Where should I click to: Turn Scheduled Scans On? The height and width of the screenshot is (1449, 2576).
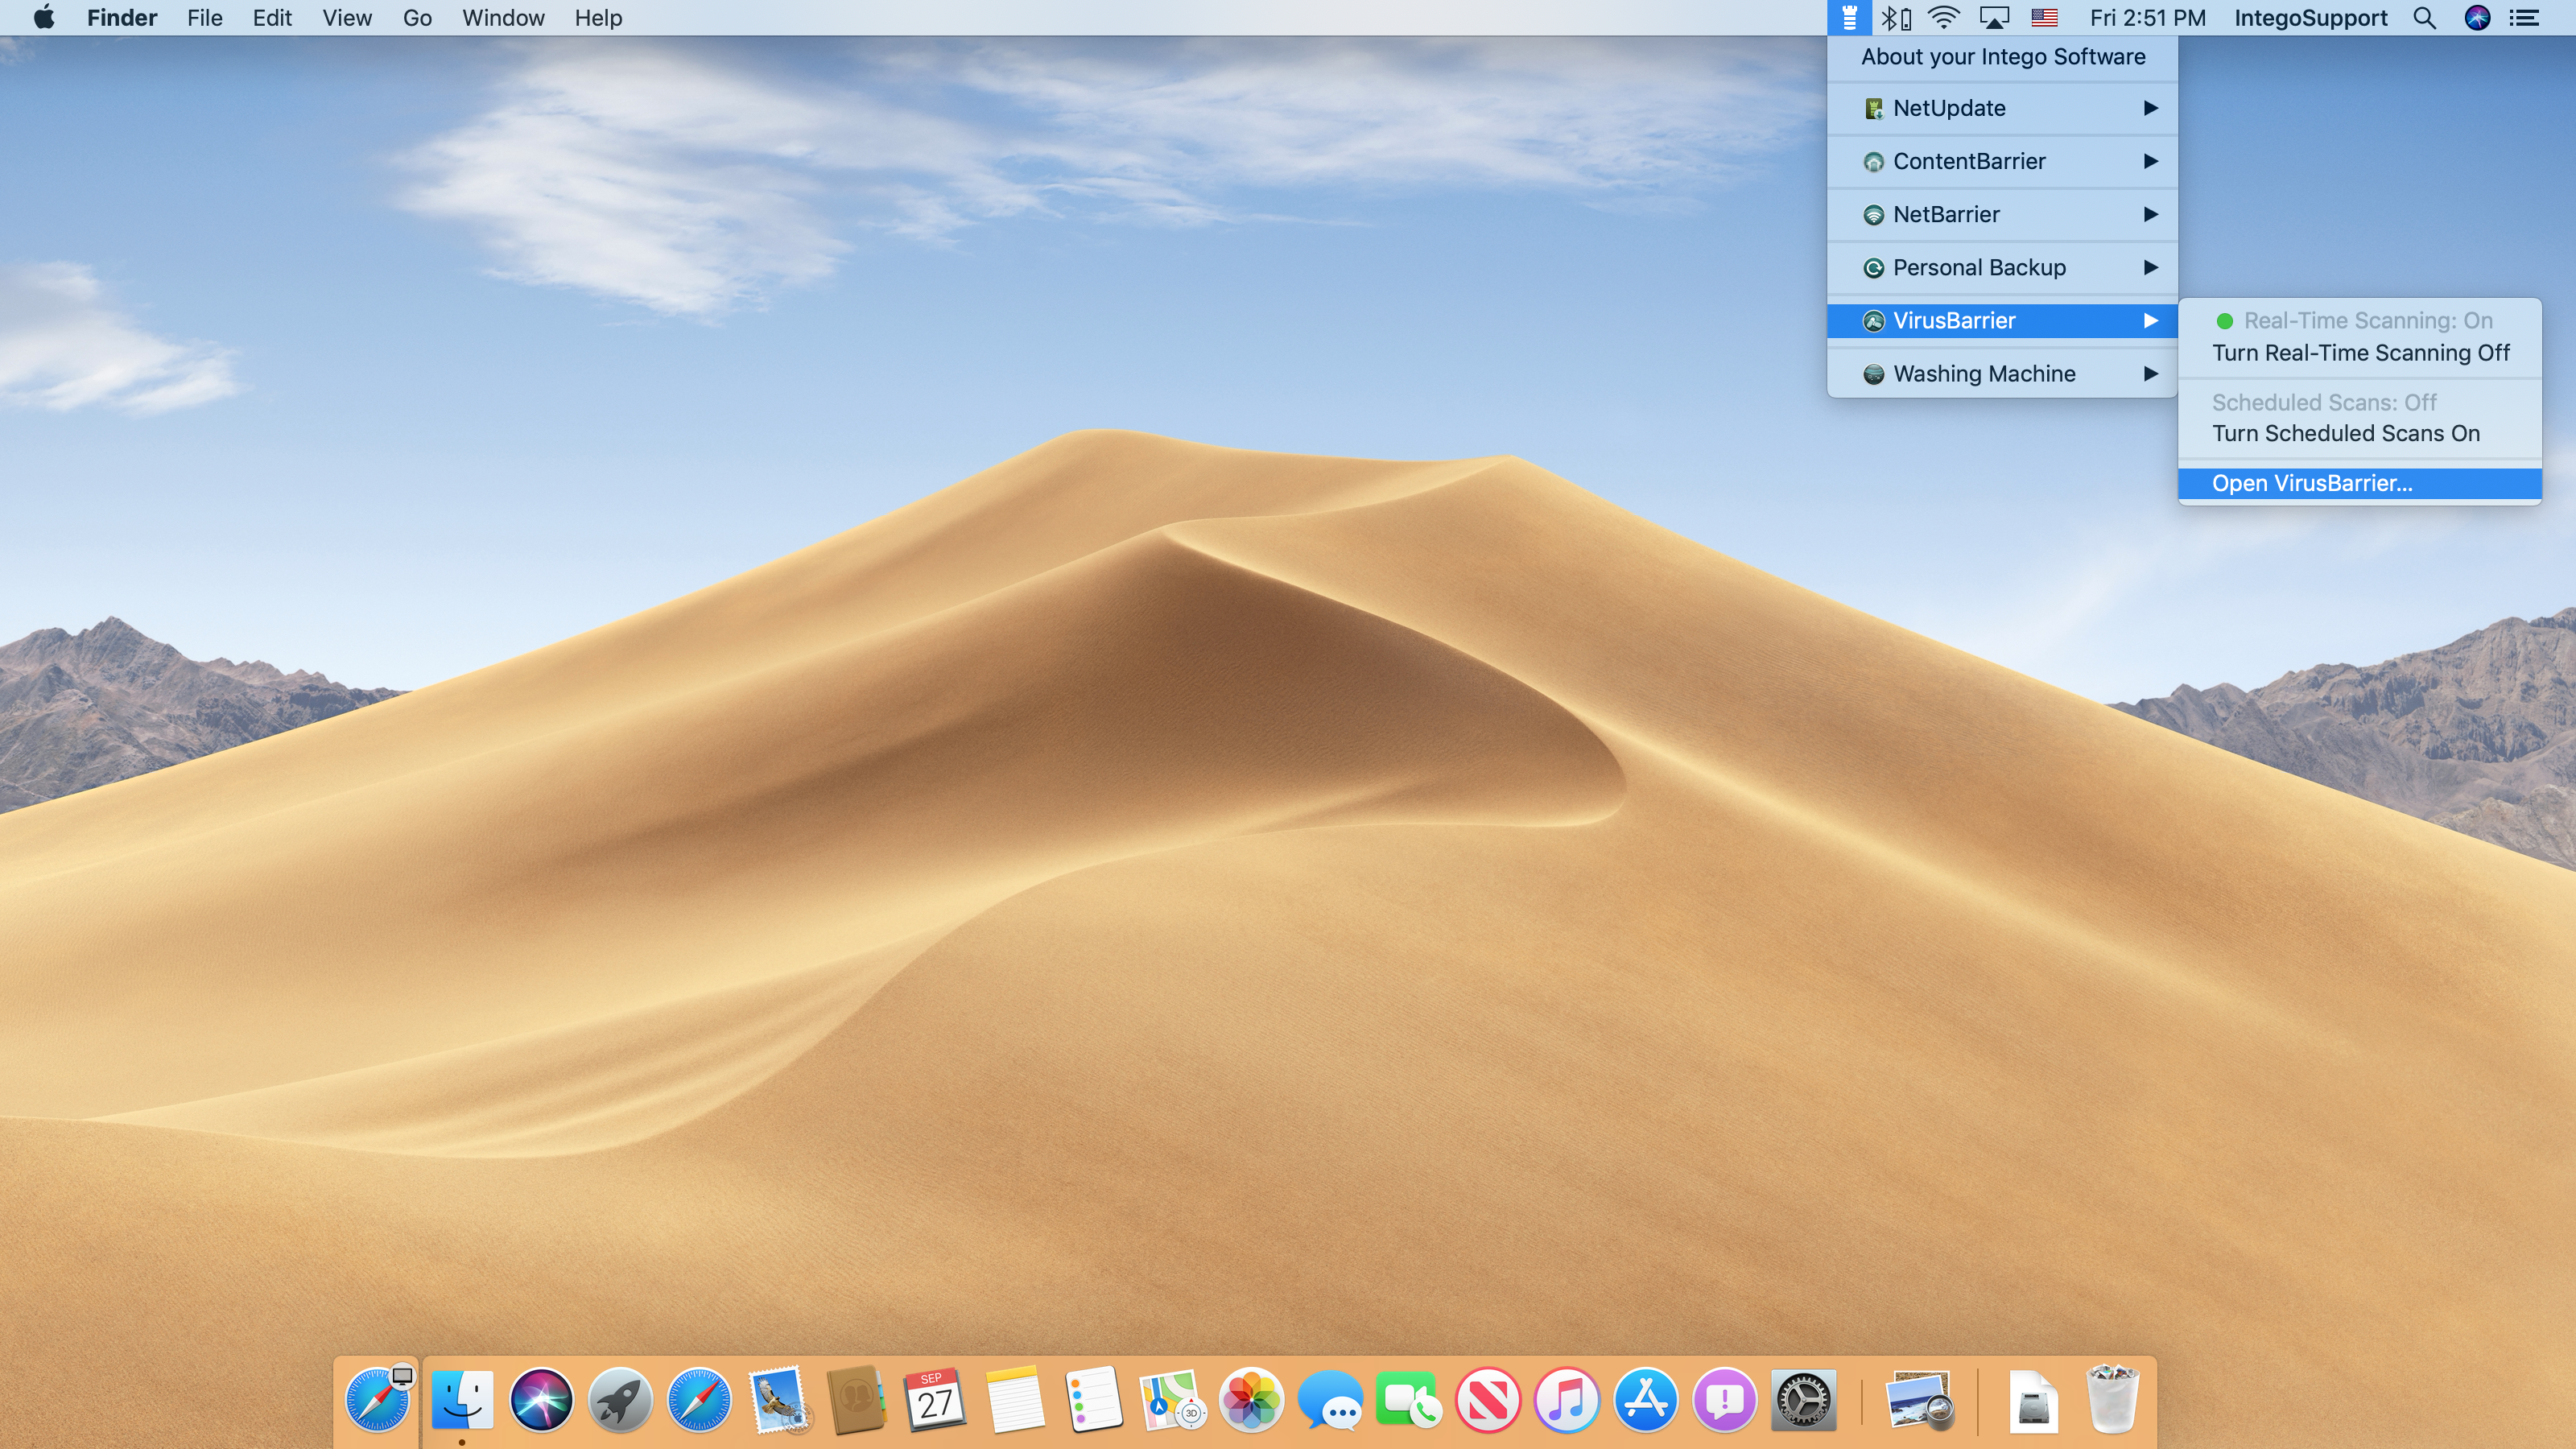coord(2360,434)
